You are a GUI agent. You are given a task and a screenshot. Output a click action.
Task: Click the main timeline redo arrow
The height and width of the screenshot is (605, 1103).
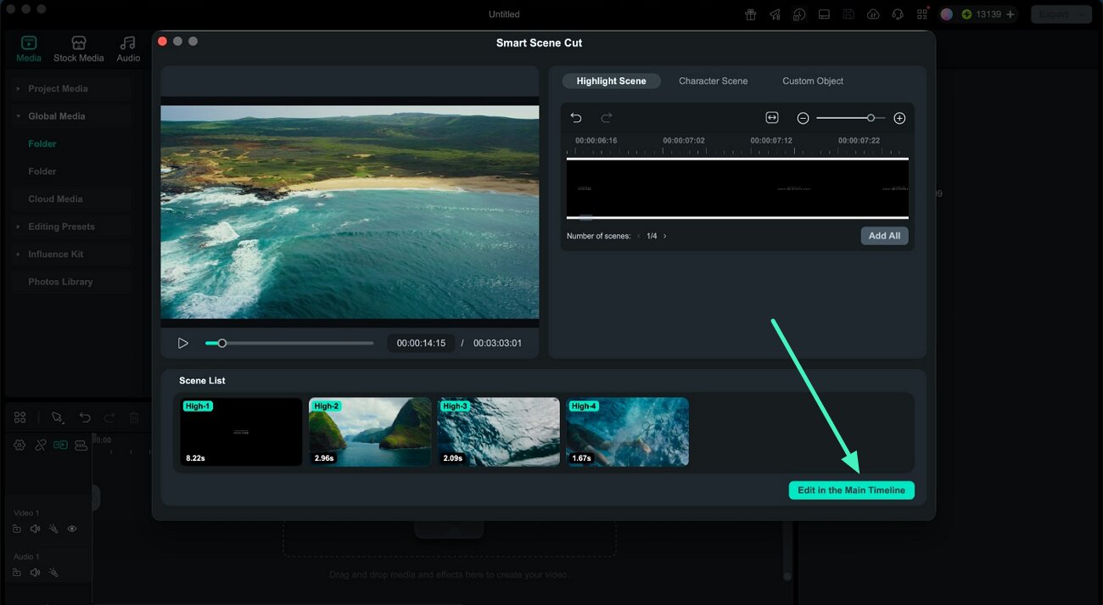point(109,417)
